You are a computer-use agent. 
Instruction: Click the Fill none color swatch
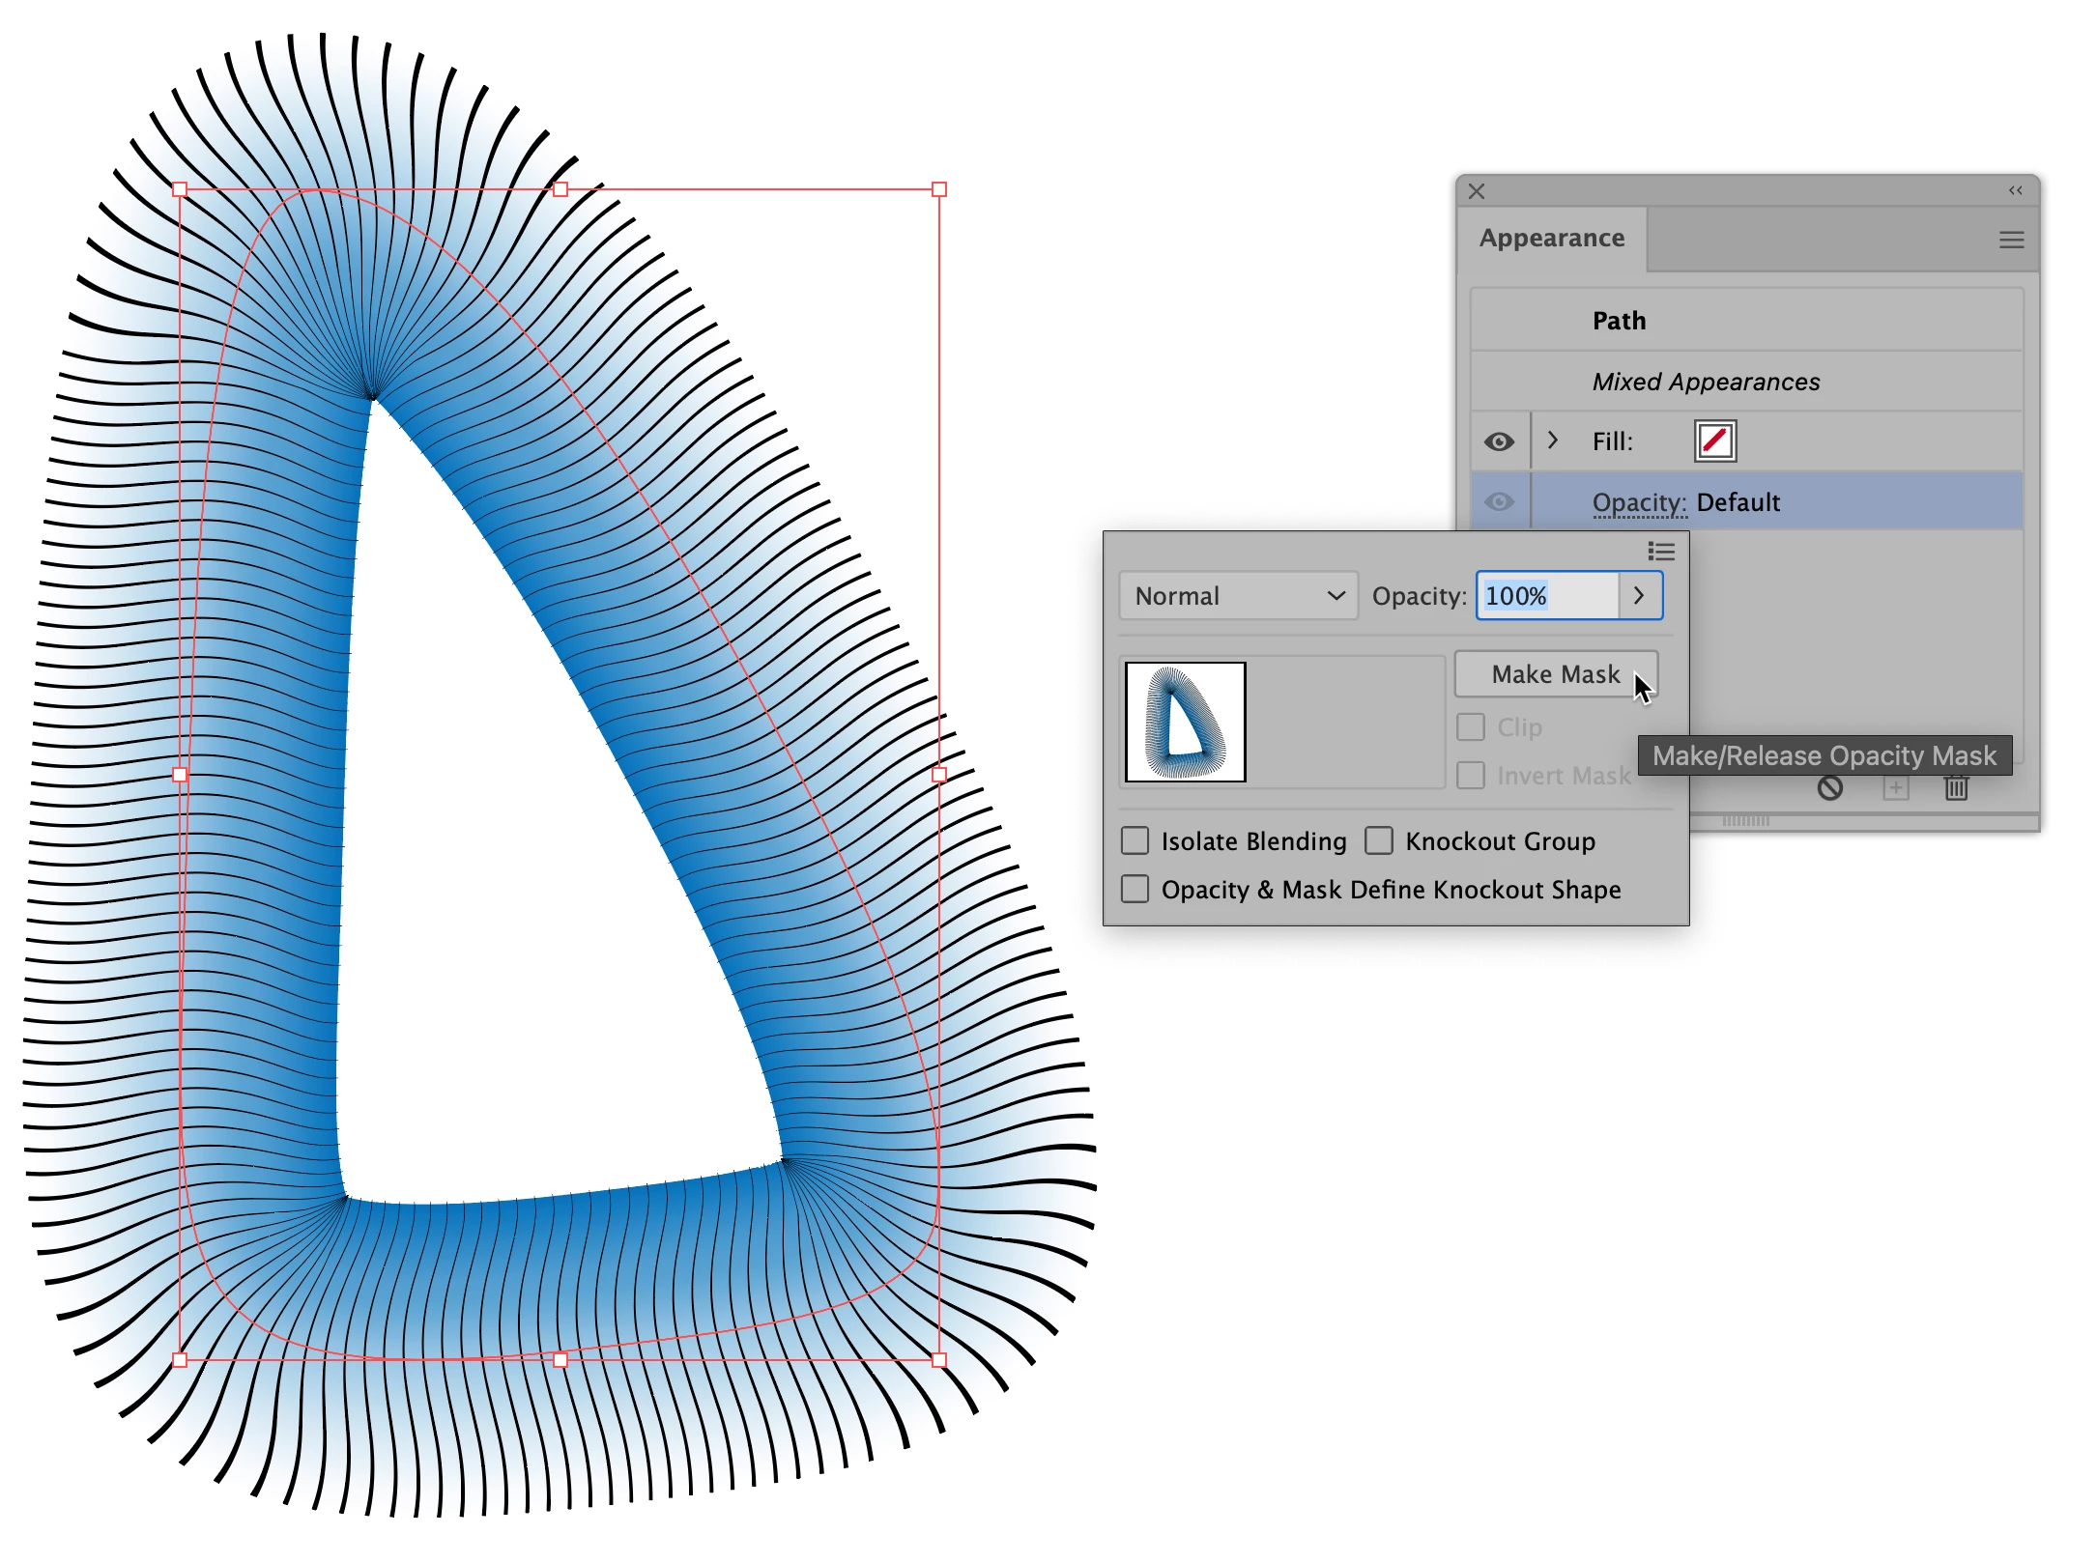(x=1715, y=441)
